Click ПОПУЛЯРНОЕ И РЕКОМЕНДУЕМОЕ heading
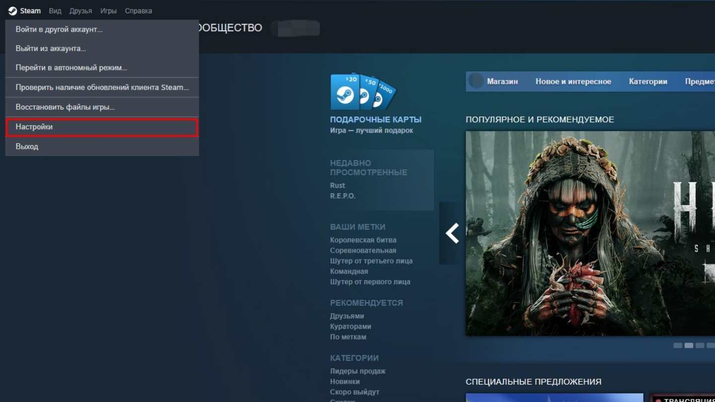Viewport: 715px width, 402px height. point(540,120)
